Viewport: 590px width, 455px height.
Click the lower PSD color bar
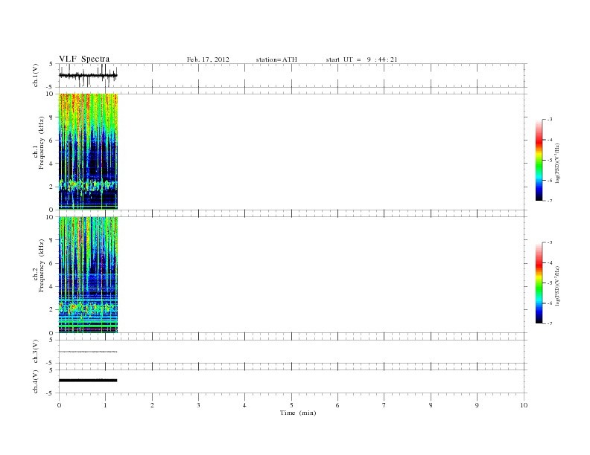point(539,283)
